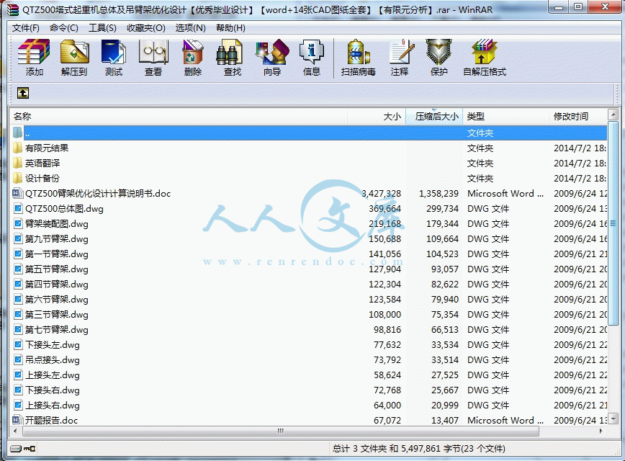
Task: Click DWG icon of 吊点接头.dwg
Action: (x=18, y=359)
